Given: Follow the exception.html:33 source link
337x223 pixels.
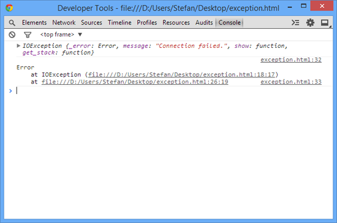Looking at the screenshot, I should click(x=291, y=82).
